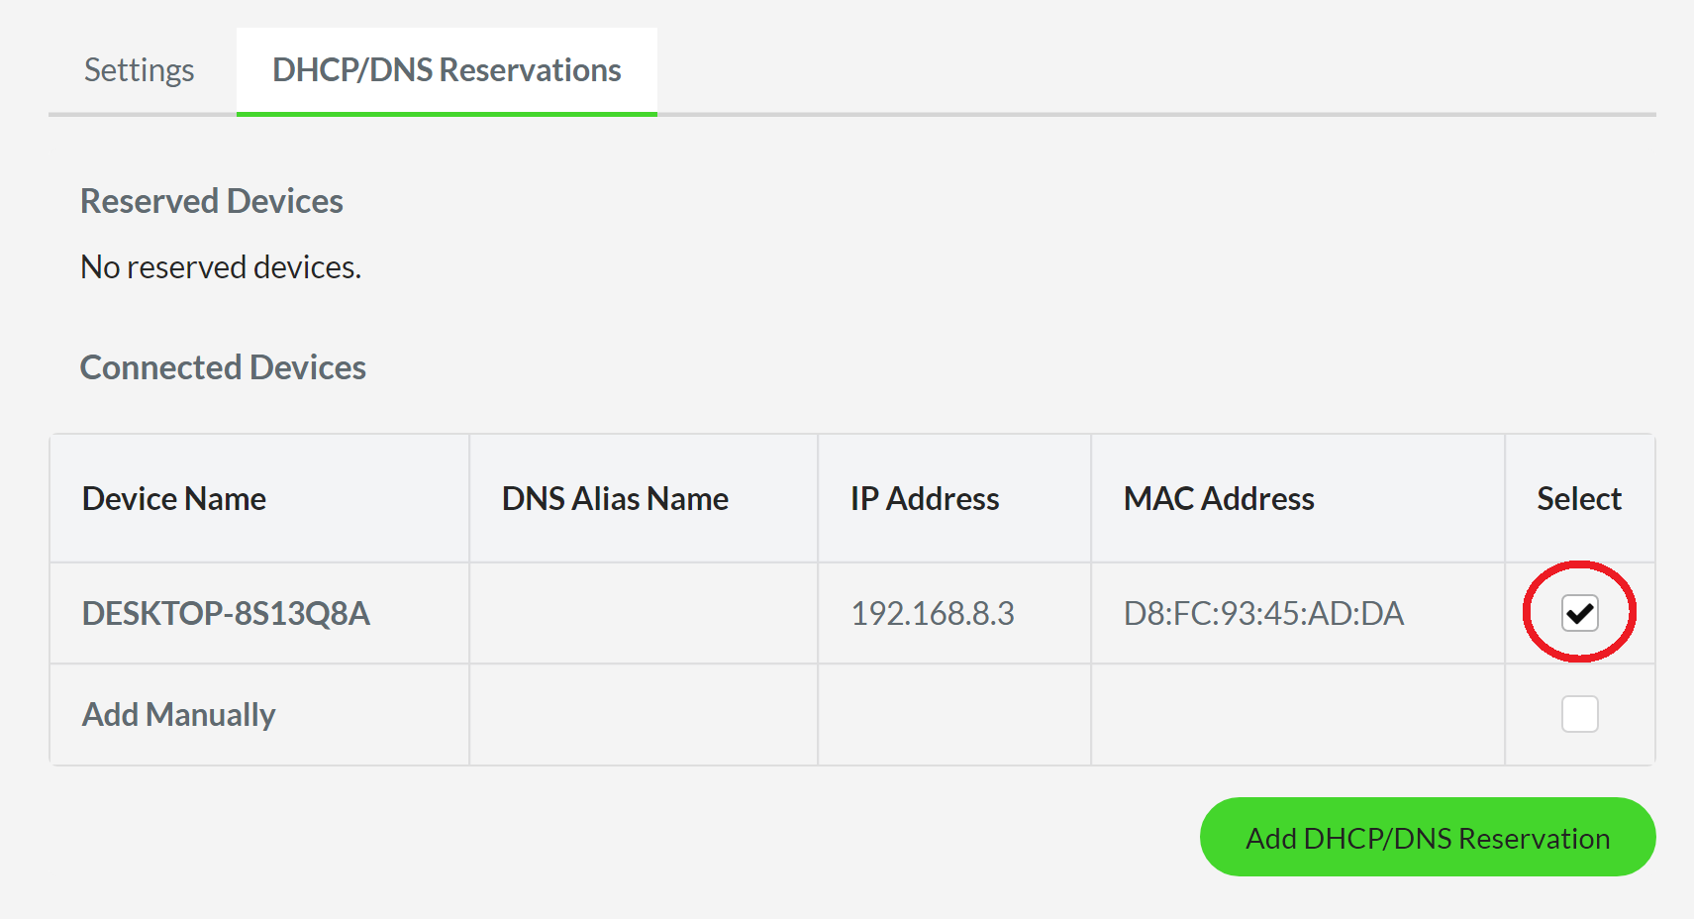Check the Add Manually select checkbox
1694x919 pixels.
click(1579, 713)
